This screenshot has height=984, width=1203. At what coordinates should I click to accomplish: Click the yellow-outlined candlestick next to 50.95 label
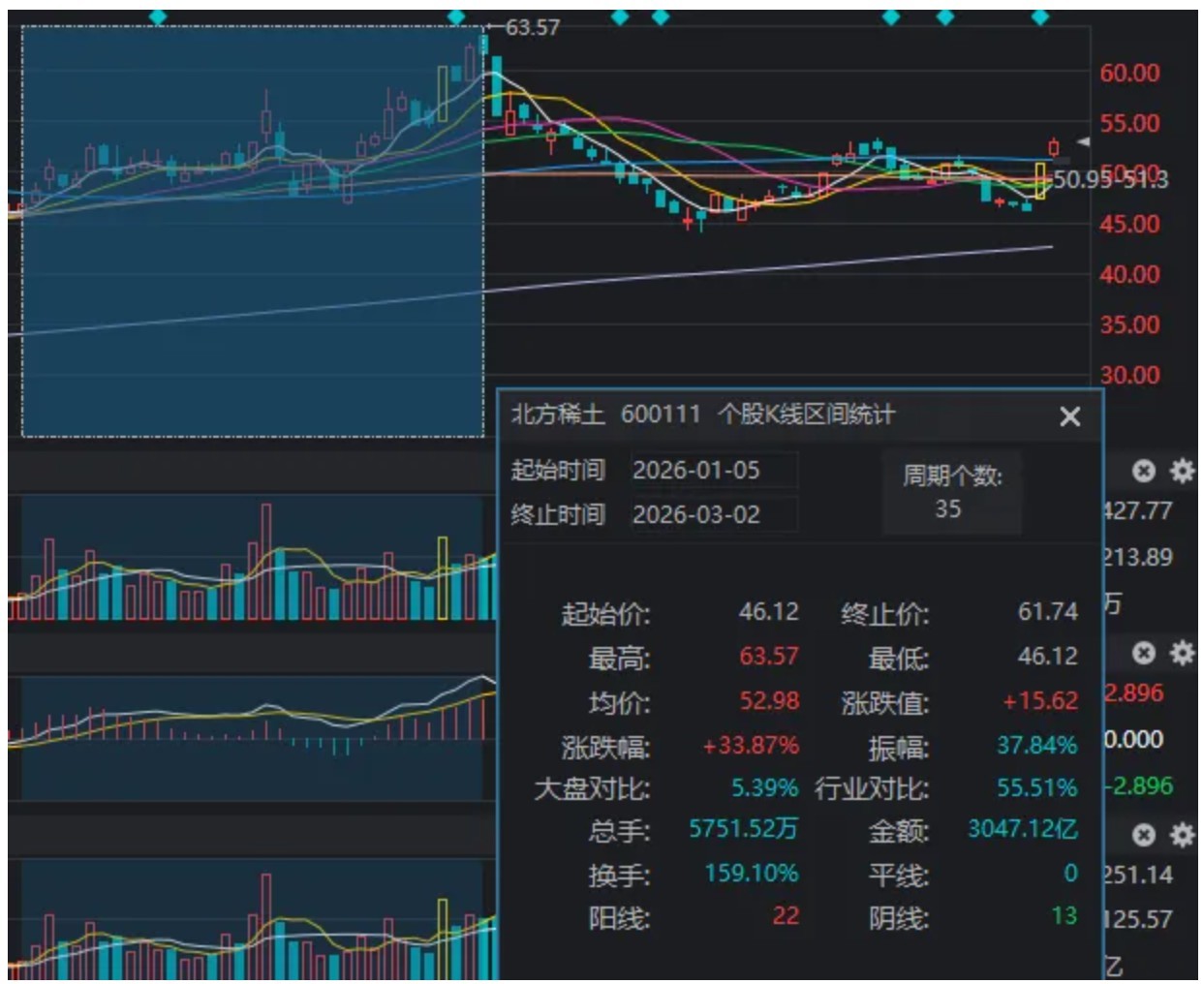[x=1040, y=181]
